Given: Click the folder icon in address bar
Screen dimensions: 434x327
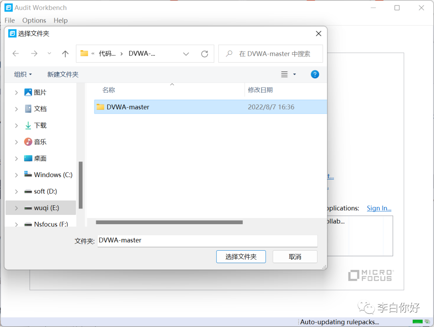Looking at the screenshot, I should [x=84, y=53].
